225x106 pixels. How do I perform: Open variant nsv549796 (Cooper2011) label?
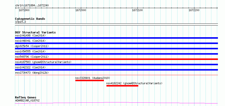point(32,57)
